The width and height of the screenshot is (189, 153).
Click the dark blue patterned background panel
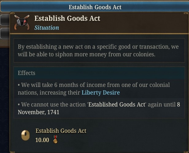tap(5, 100)
